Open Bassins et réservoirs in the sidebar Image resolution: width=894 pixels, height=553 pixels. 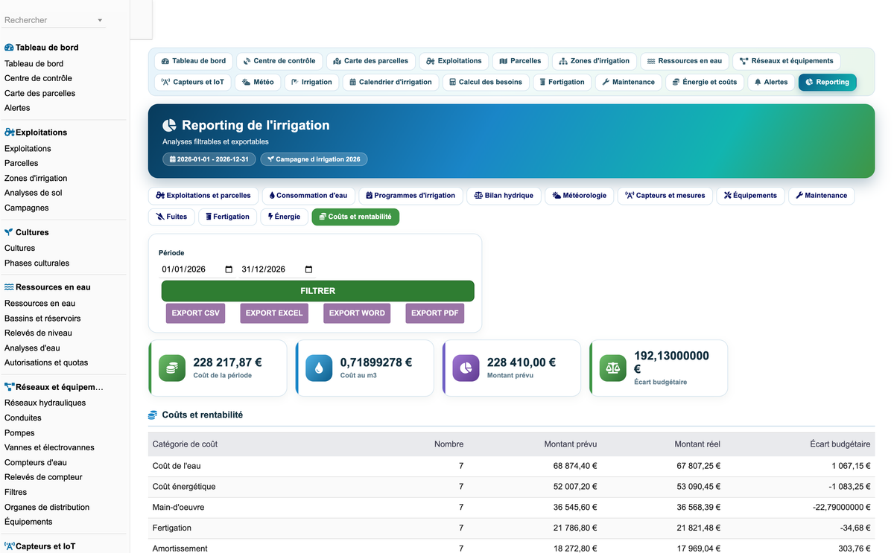[x=42, y=318]
